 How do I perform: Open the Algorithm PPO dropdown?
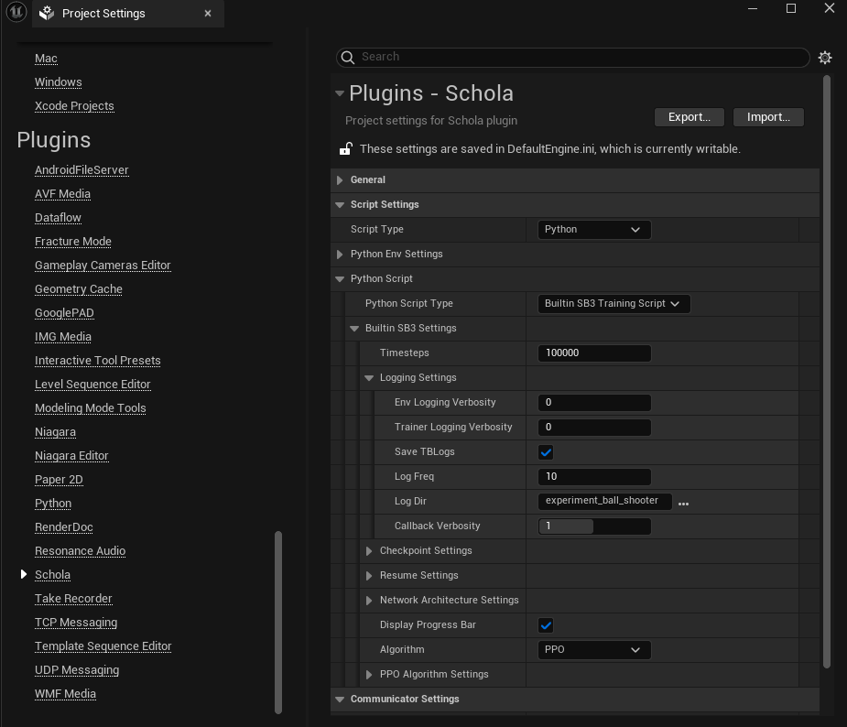593,650
